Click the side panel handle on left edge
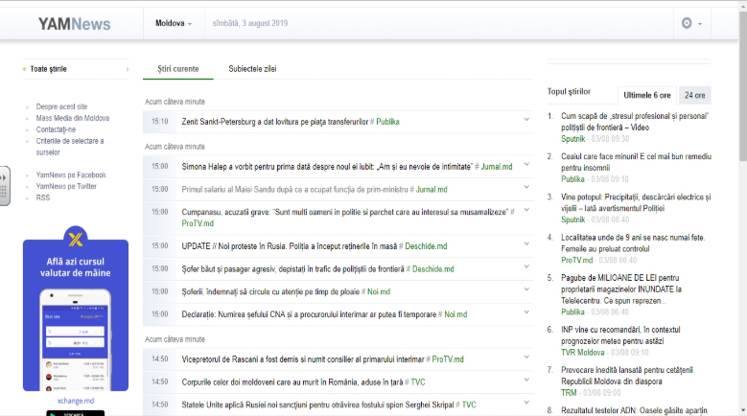Image resolution: width=747 pixels, height=416 pixels. coord(4,185)
